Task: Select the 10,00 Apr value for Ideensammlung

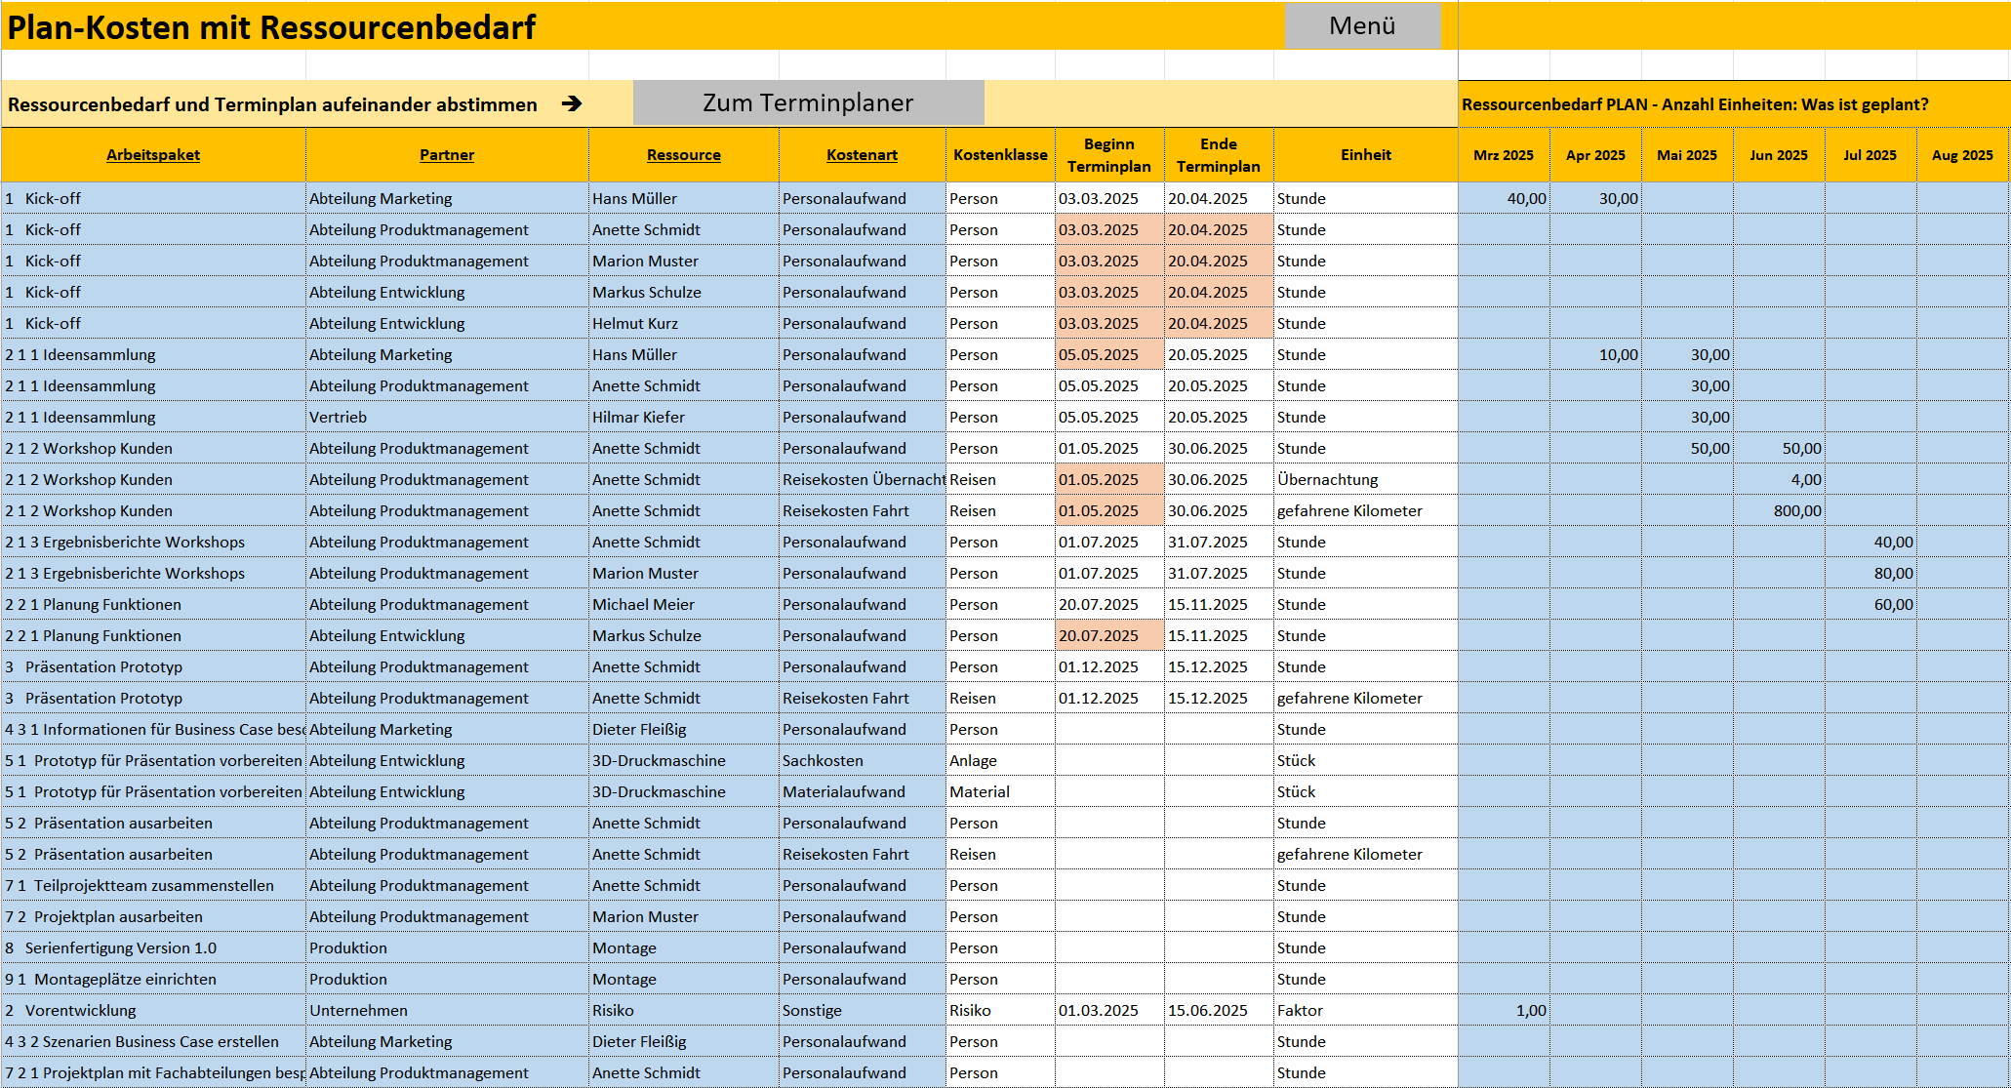Action: coord(1595,354)
